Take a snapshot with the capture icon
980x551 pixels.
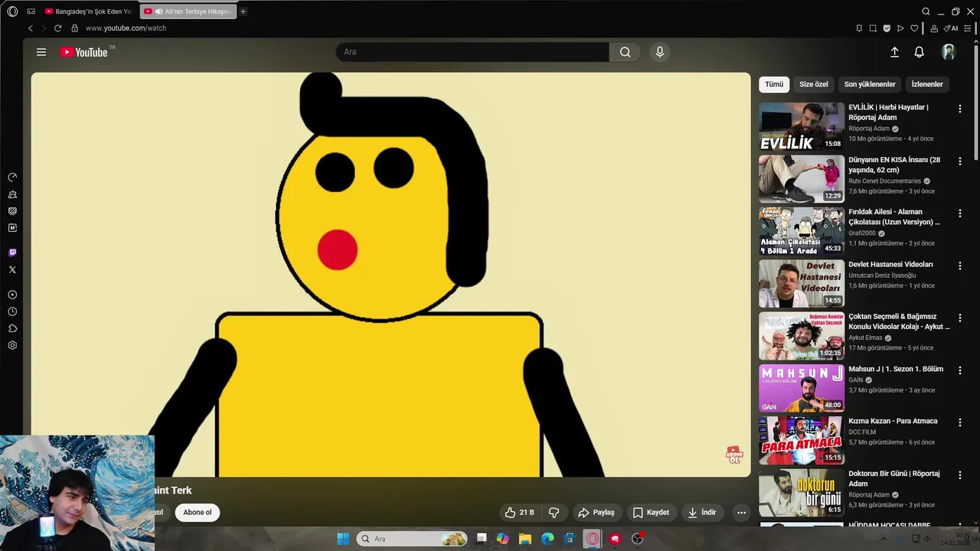[873, 28]
